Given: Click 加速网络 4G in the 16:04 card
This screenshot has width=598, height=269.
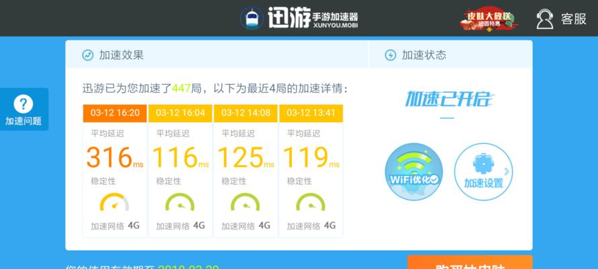Looking at the screenshot, I should (x=180, y=226).
